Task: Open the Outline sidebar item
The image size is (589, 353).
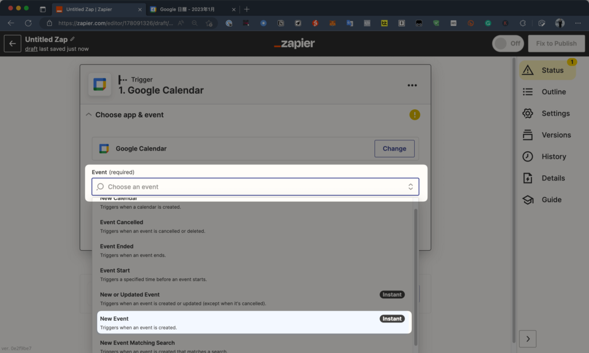Action: 544,91
